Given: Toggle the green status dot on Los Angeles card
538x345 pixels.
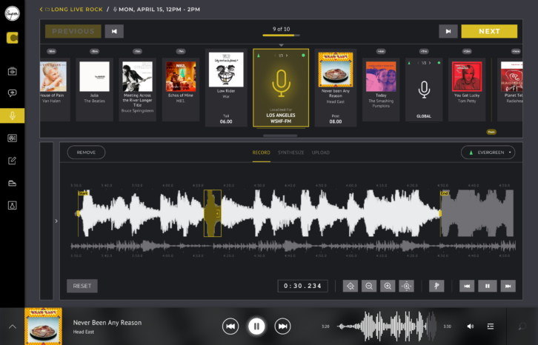Looking at the screenshot, I should [303, 56].
